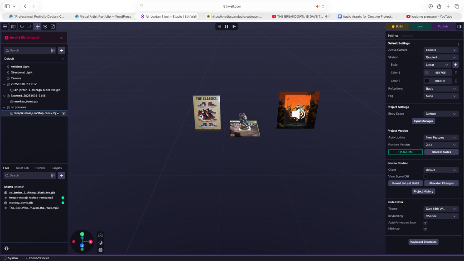Collapse the 'no pressure' tree node
This screenshot has width=464, height=261.
pyautogui.click(x=4, y=107)
